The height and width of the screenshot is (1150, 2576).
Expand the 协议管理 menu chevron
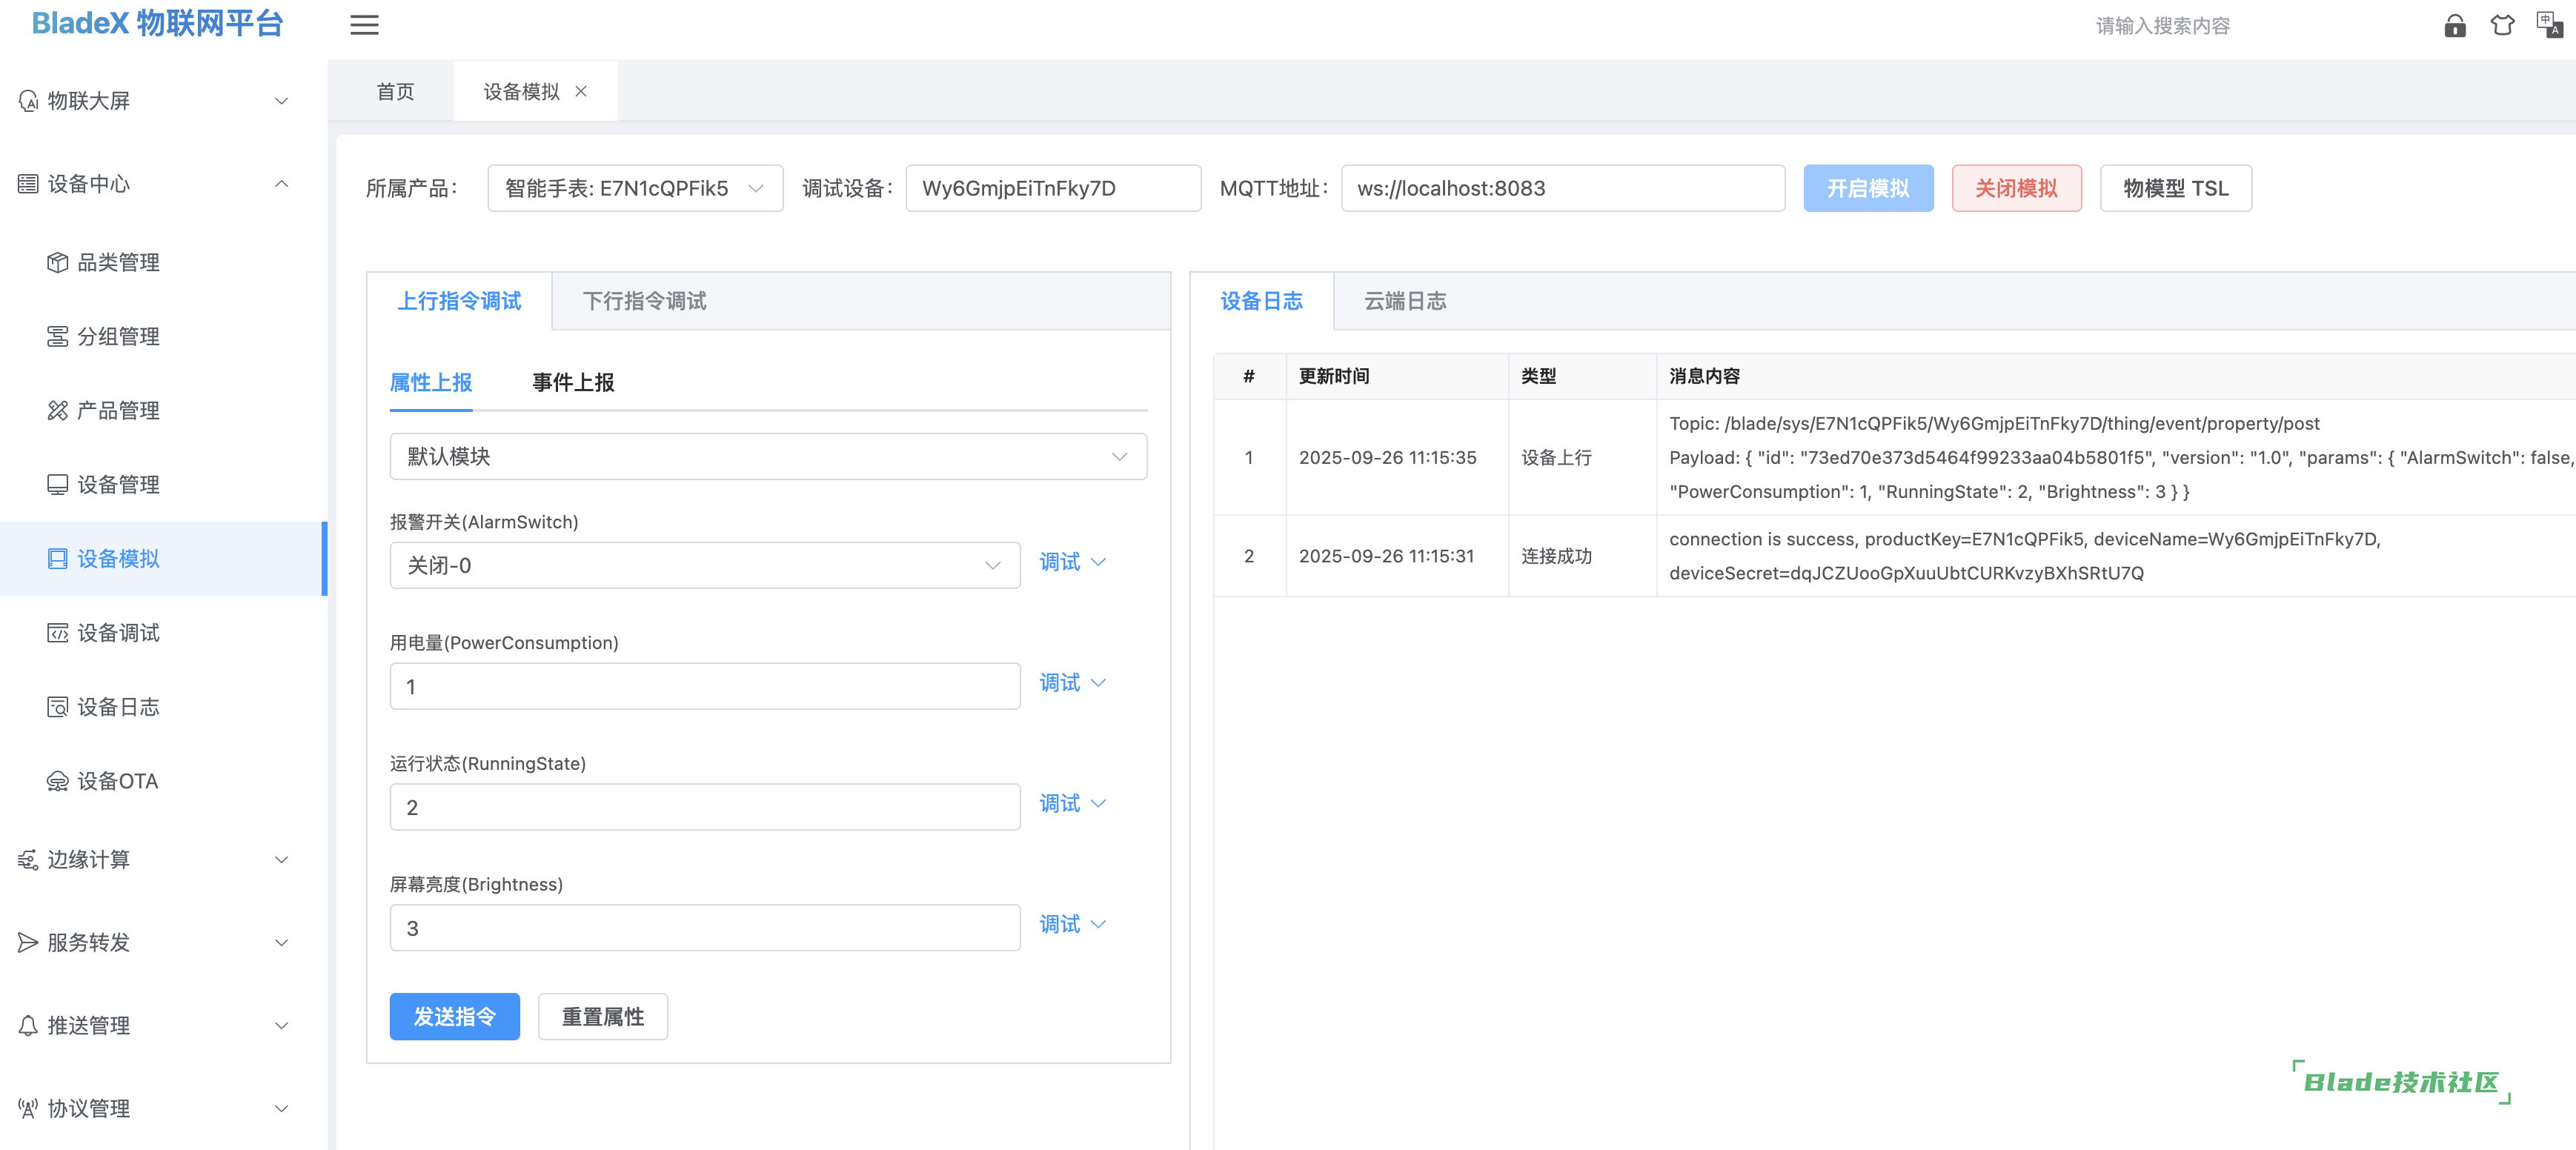282,1108
